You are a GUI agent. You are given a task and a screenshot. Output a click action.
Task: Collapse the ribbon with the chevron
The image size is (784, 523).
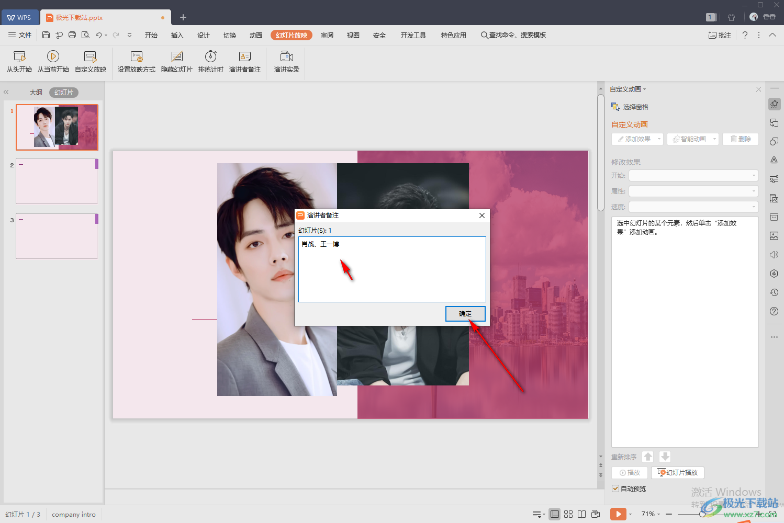click(x=772, y=35)
